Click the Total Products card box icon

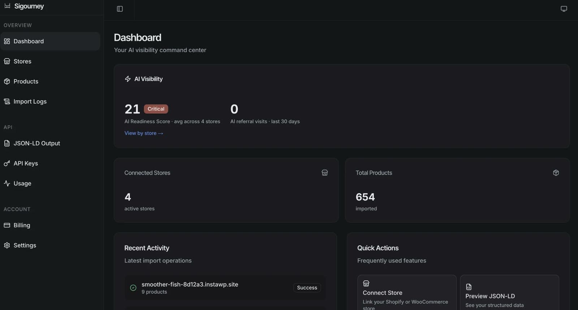pos(556,173)
